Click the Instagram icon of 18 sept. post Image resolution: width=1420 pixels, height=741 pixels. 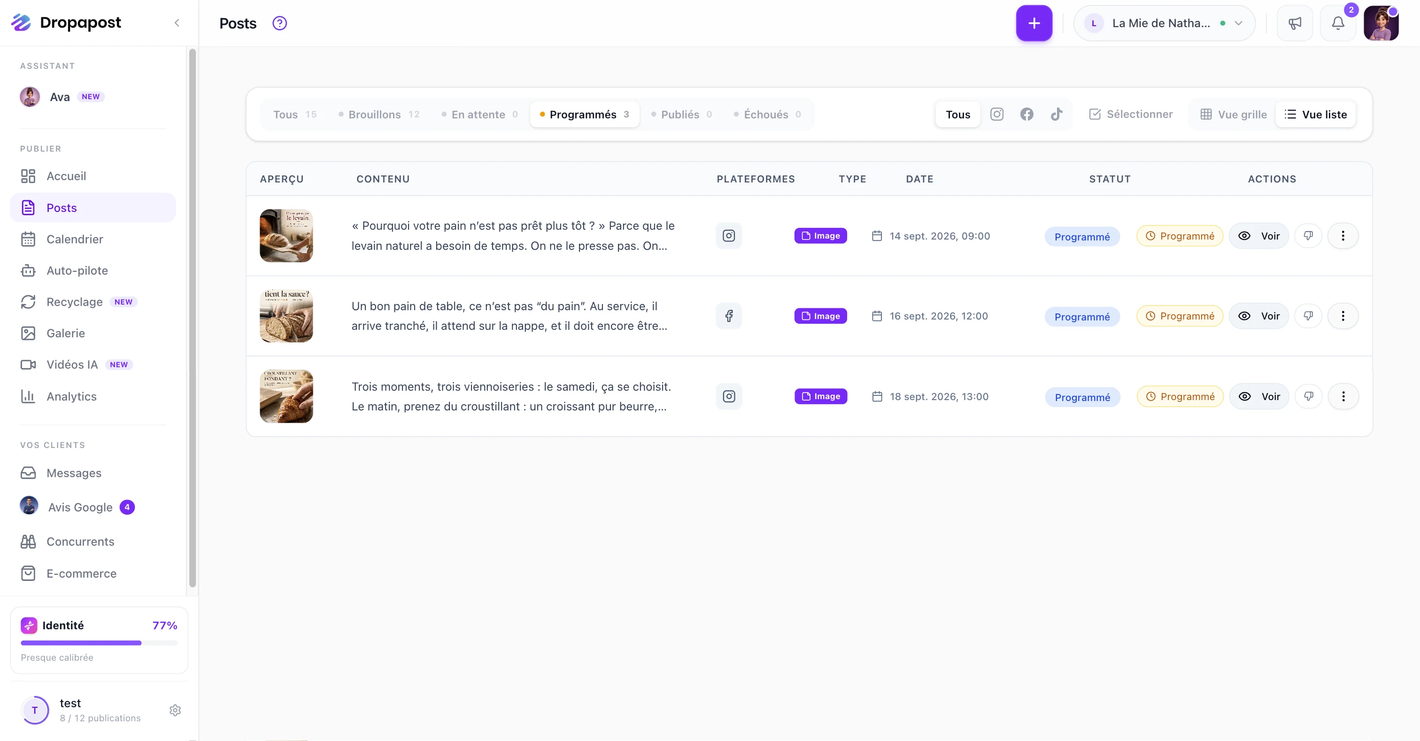point(729,396)
